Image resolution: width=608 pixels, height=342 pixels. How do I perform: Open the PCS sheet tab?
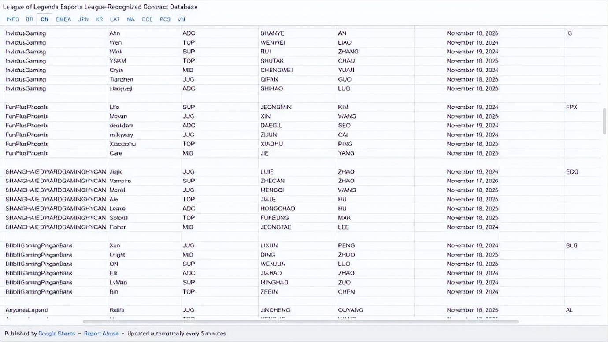pyautogui.click(x=165, y=19)
